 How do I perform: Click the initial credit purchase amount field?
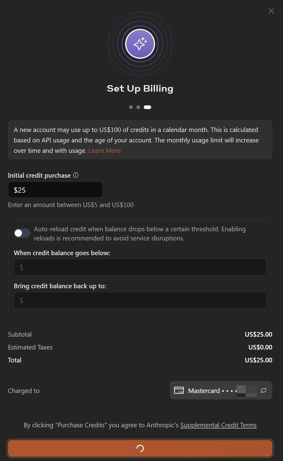click(55, 190)
